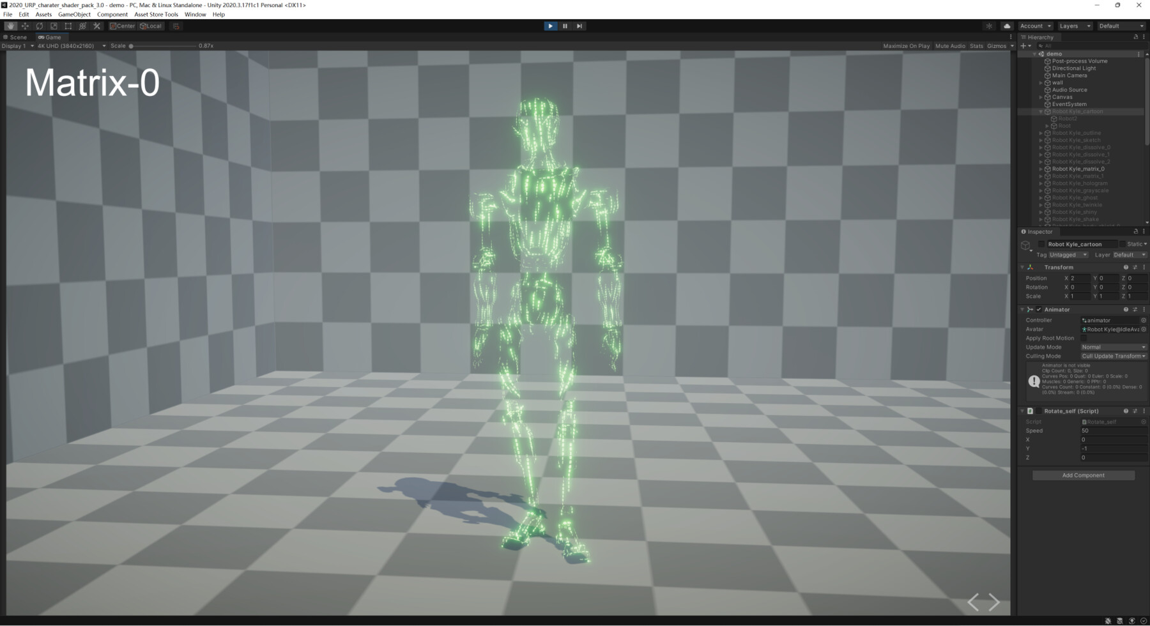Collapse the Transform component foldout
The width and height of the screenshot is (1150, 626).
click(x=1022, y=268)
